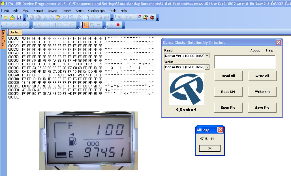The image size is (291, 176).
Task: Open the Device menu
Action: point(52,11)
